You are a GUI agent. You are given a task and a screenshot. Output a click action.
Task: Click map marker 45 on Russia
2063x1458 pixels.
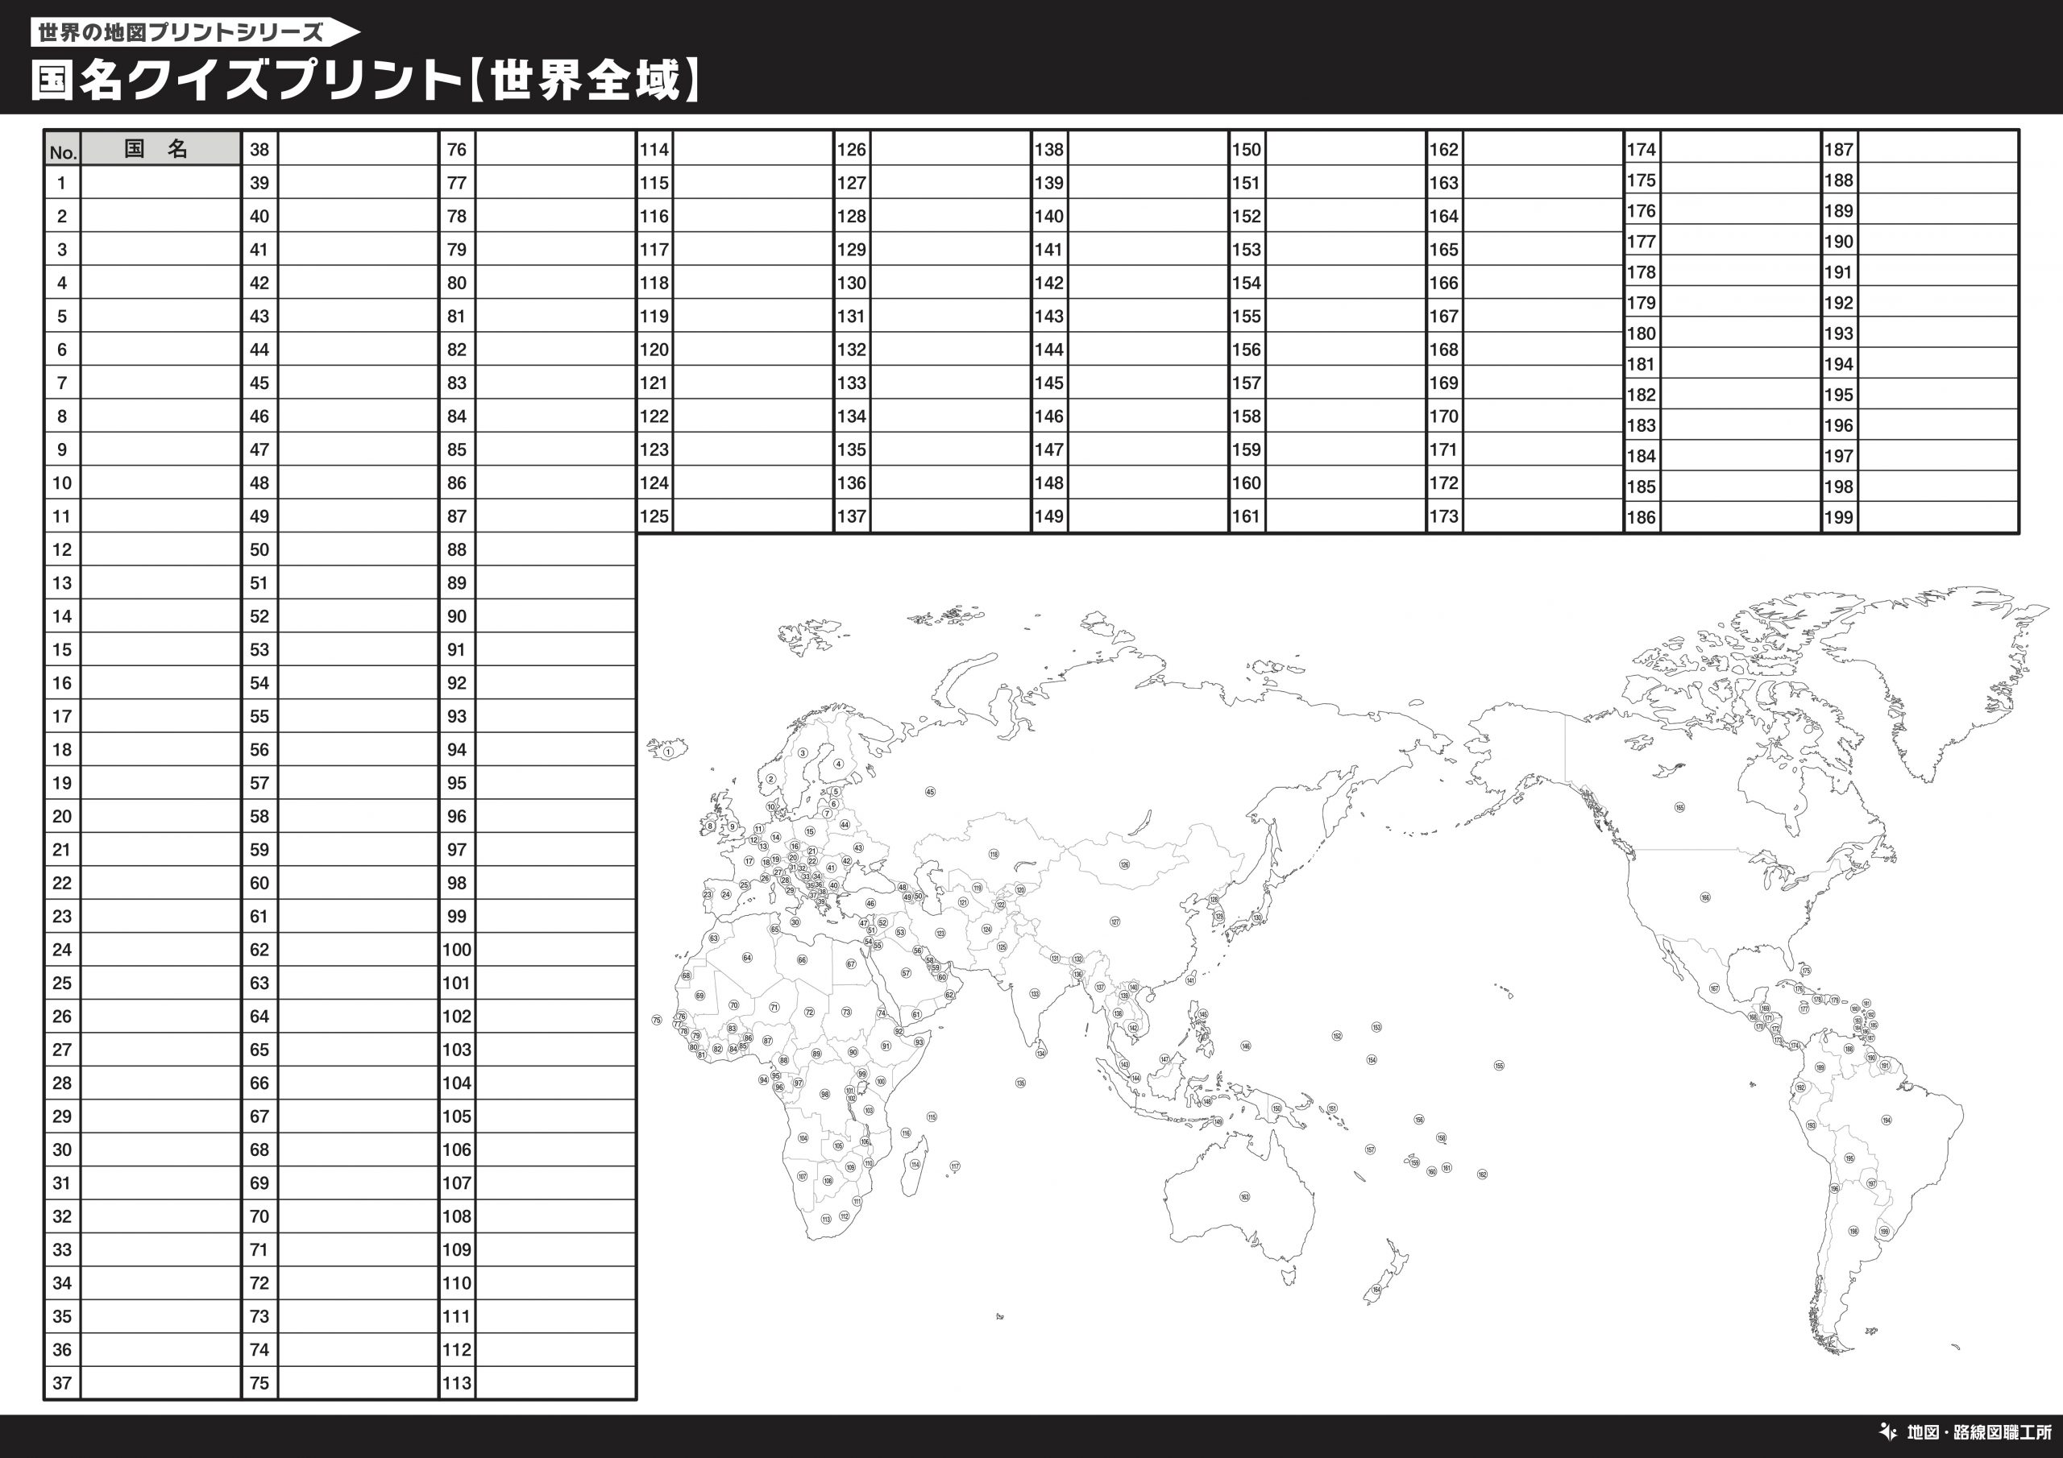coord(930,792)
